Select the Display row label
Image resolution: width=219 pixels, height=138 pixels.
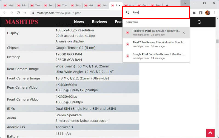[13, 33]
